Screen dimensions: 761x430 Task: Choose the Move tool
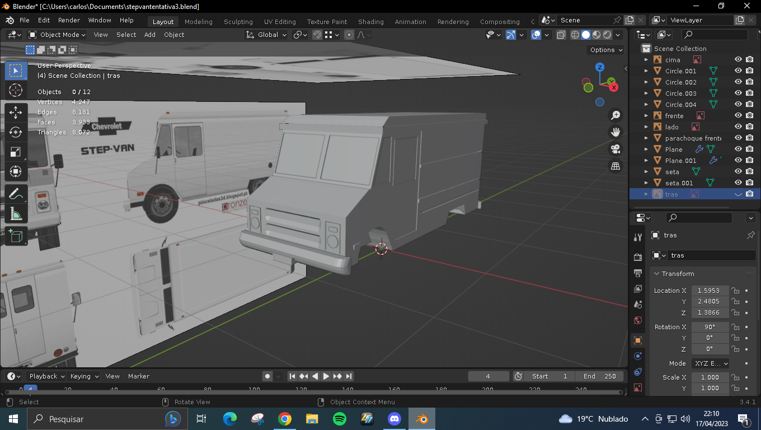16,113
